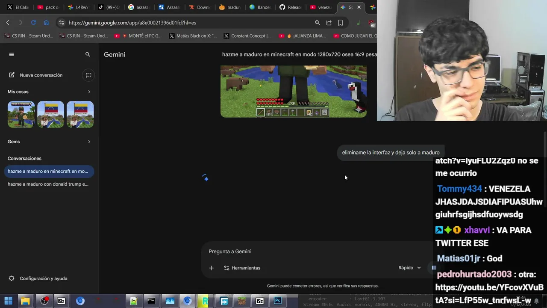Switch to the venezu YouTube tab
547x308 pixels.
pyautogui.click(x=321, y=7)
